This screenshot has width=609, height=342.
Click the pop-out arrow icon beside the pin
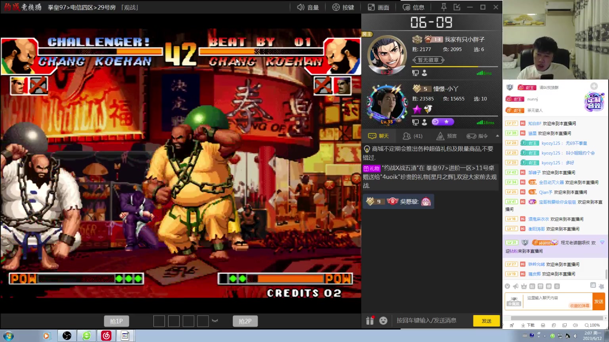pyautogui.click(x=457, y=7)
